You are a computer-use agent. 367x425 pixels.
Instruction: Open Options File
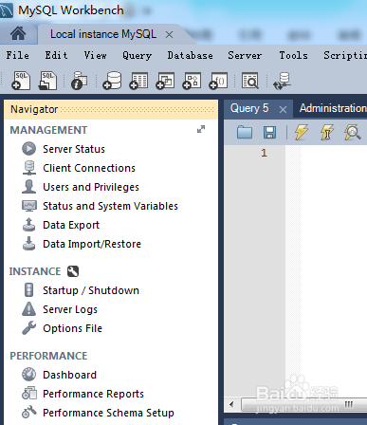72,328
